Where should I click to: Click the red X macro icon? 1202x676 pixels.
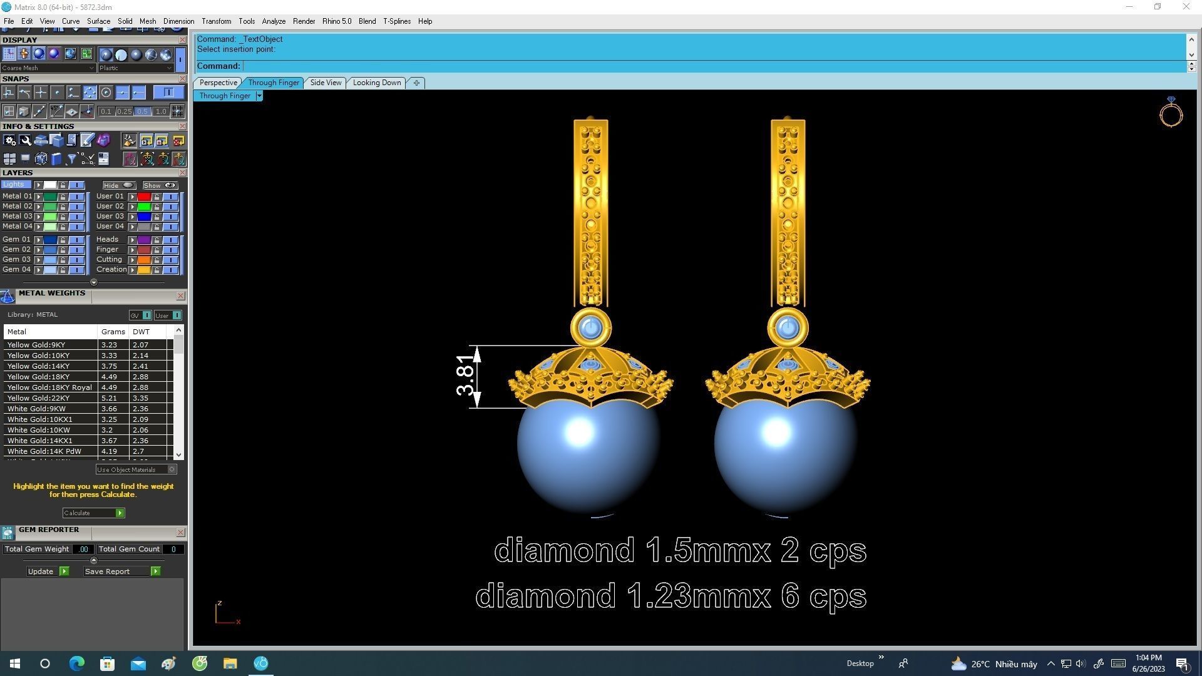[178, 140]
